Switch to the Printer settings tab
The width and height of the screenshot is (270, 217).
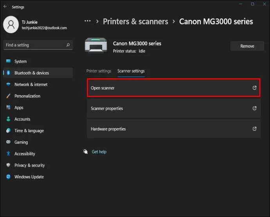click(x=99, y=71)
